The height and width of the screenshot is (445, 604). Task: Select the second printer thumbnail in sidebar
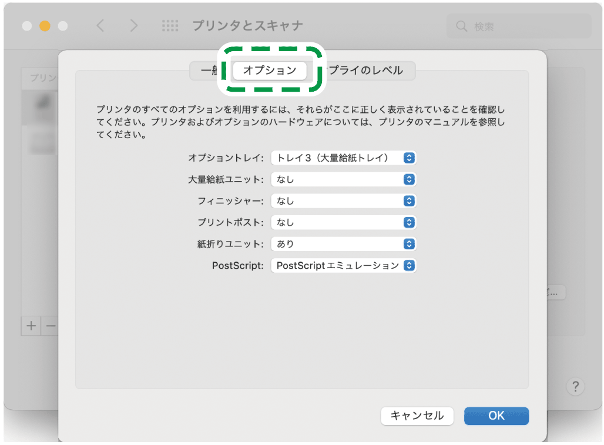41,143
